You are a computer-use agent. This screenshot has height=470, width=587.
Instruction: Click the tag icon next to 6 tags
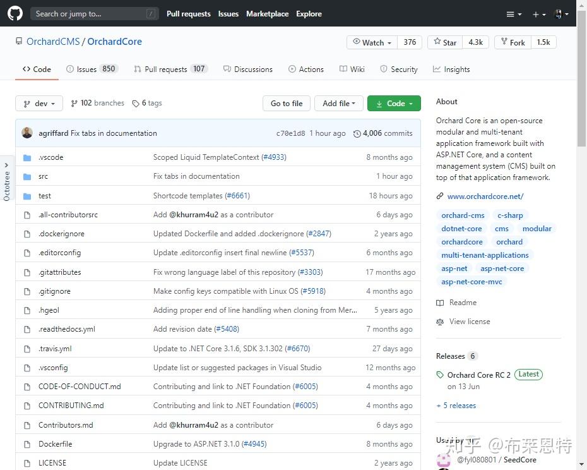136,104
